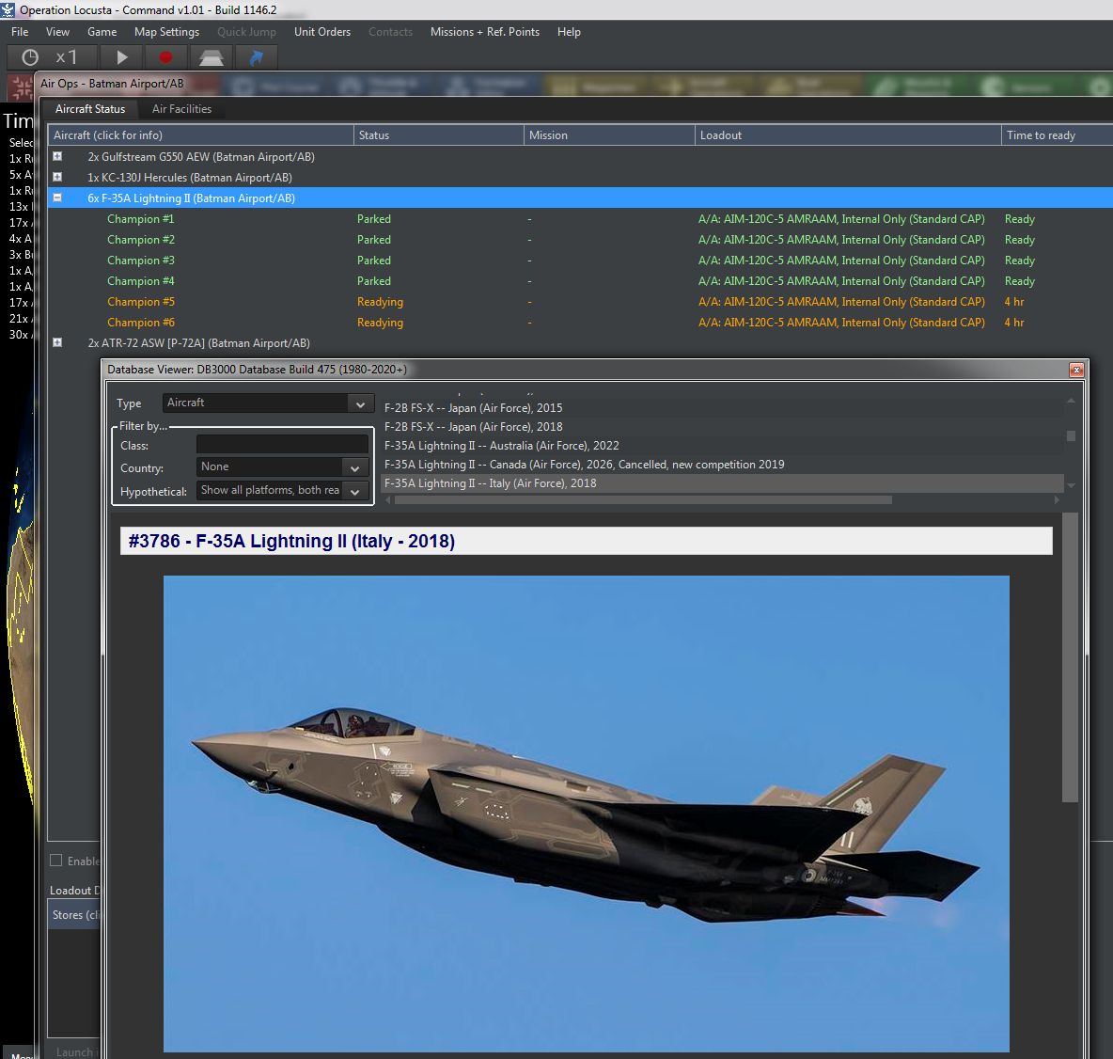Image resolution: width=1113 pixels, height=1059 pixels.
Task: Tick the Enable checkbox in Air Ops
Action: coord(56,861)
